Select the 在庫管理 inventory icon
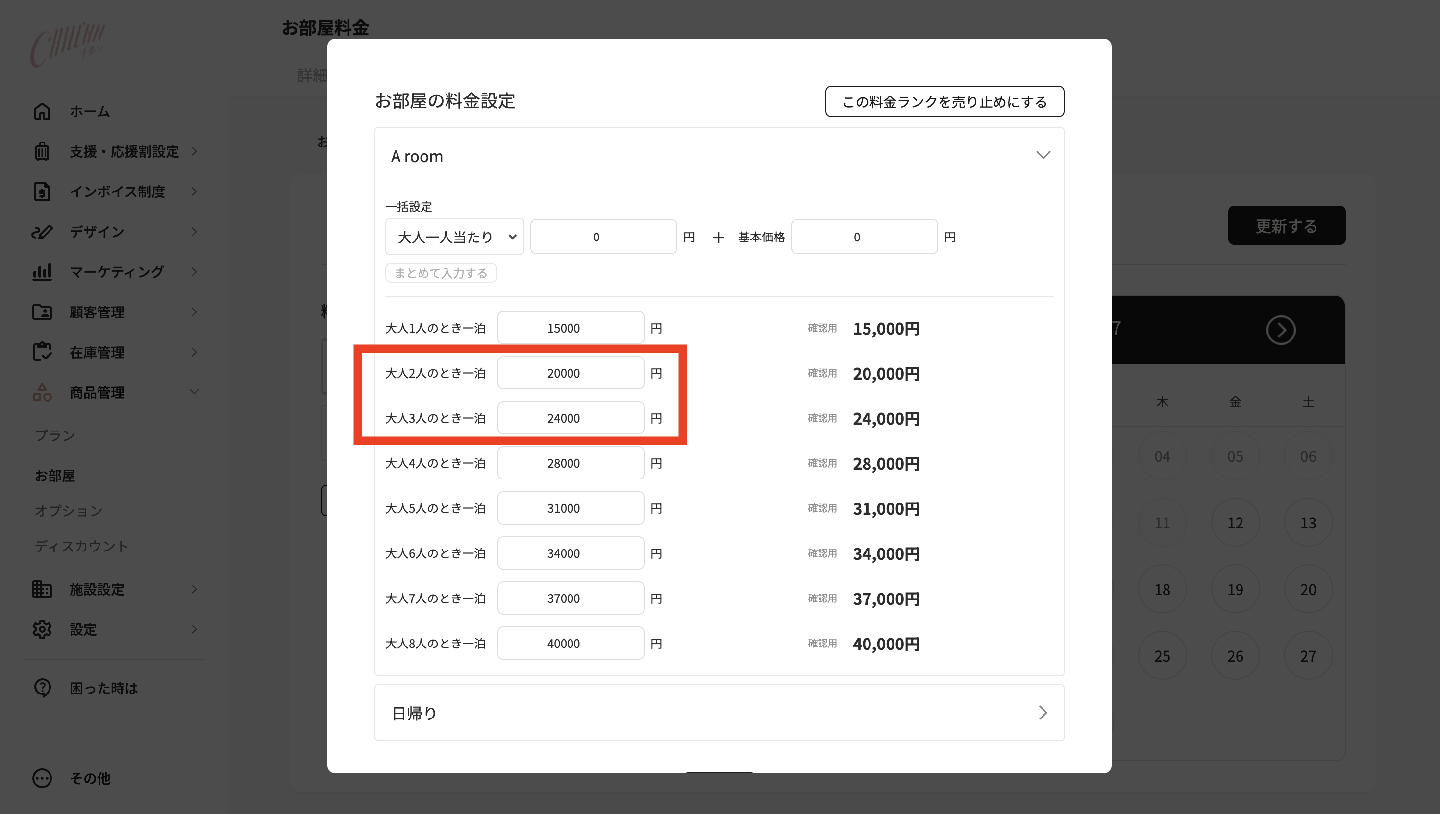Screen dimensions: 1440x814 [x=43, y=352]
